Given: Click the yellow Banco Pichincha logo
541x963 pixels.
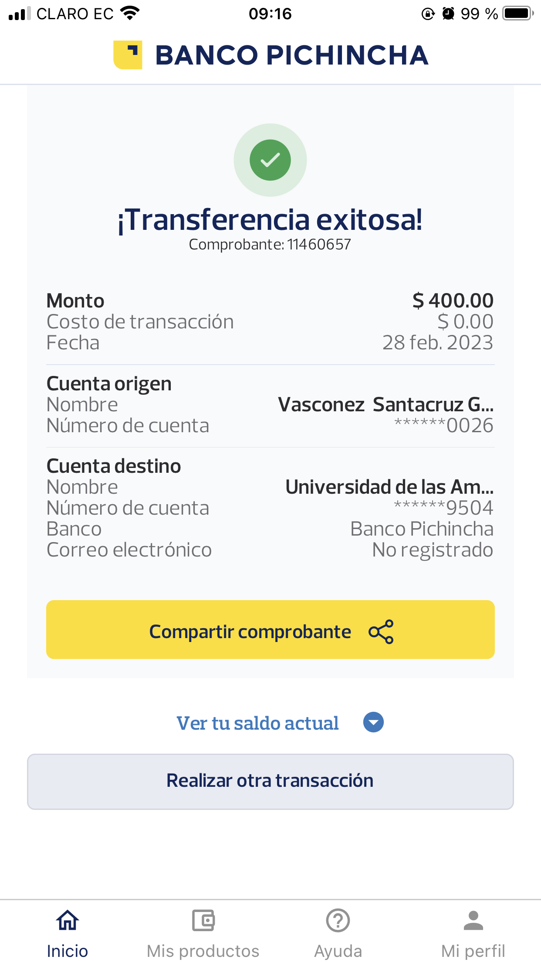Looking at the screenshot, I should [x=128, y=55].
